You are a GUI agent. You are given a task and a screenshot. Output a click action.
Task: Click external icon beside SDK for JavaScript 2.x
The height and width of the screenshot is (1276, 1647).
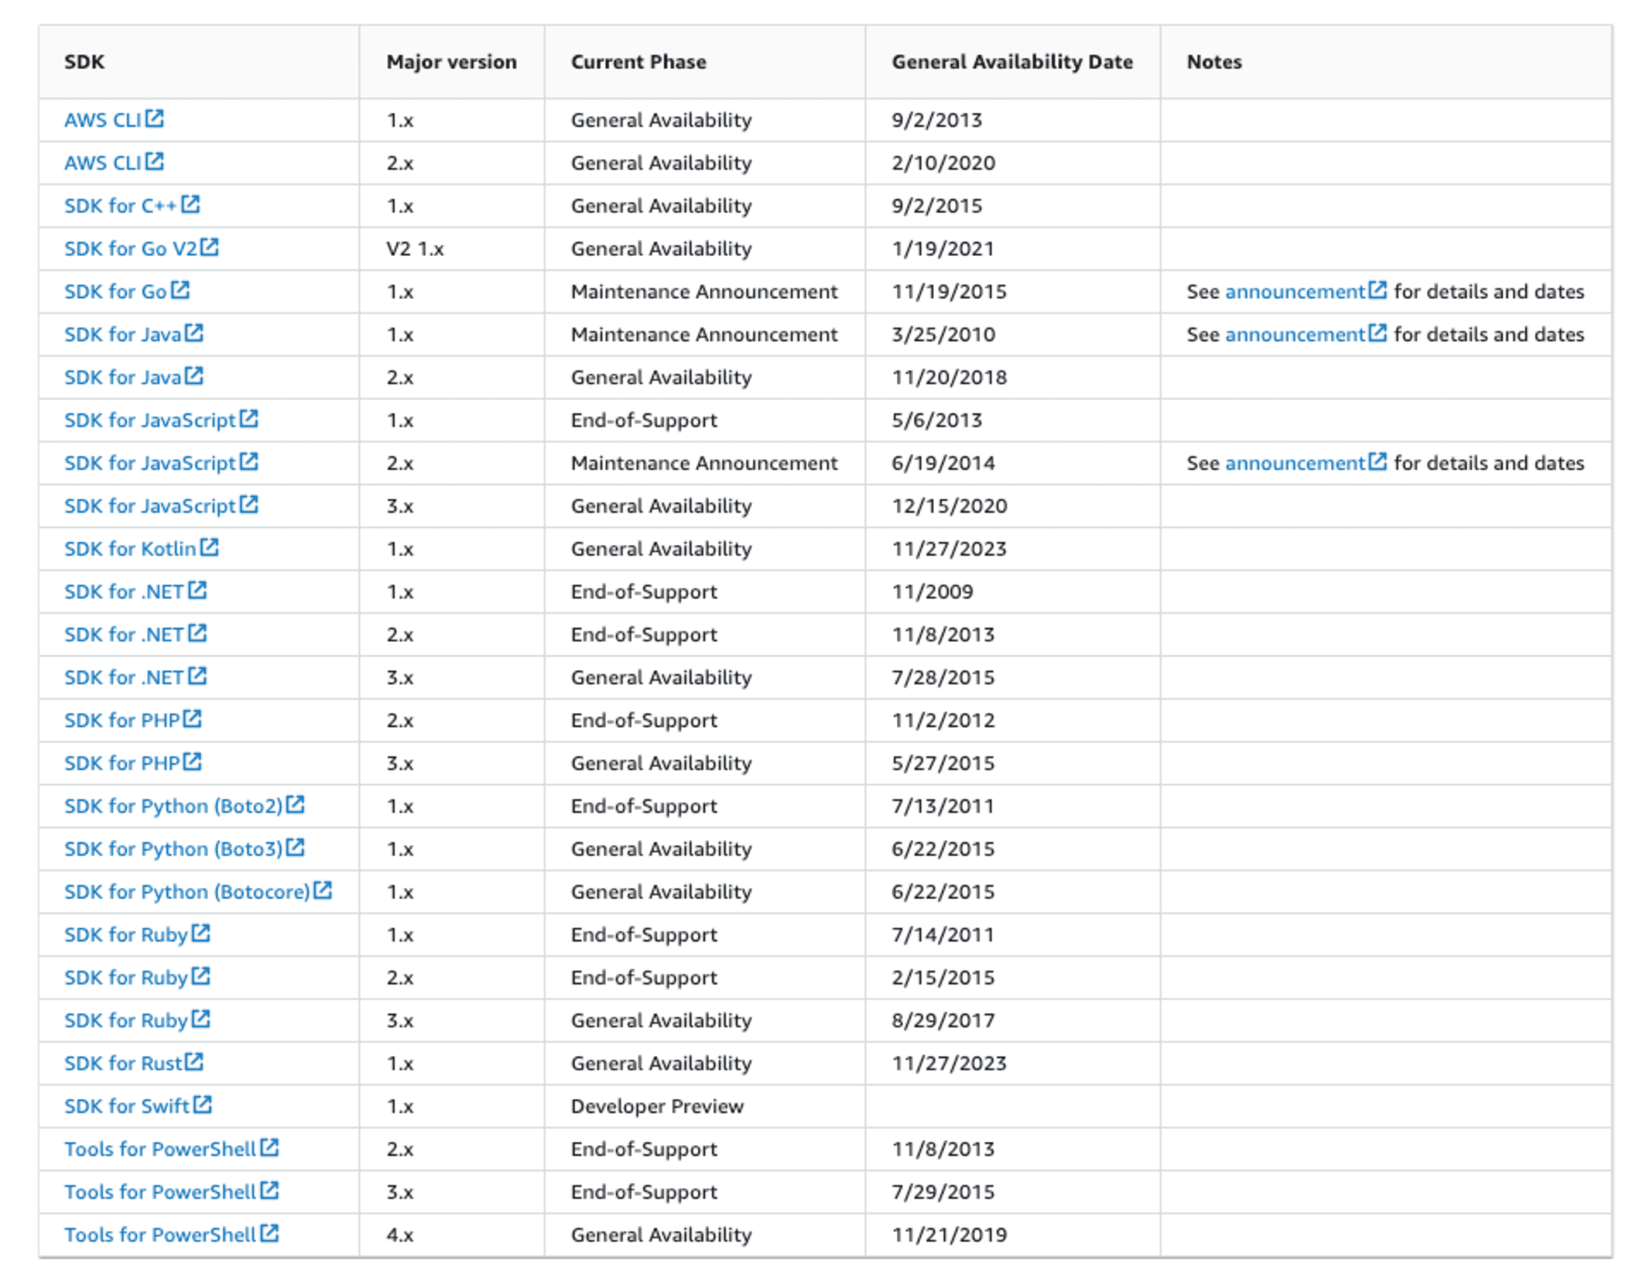tap(249, 461)
